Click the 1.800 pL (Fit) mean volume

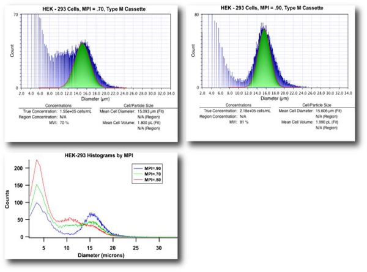[149, 122]
